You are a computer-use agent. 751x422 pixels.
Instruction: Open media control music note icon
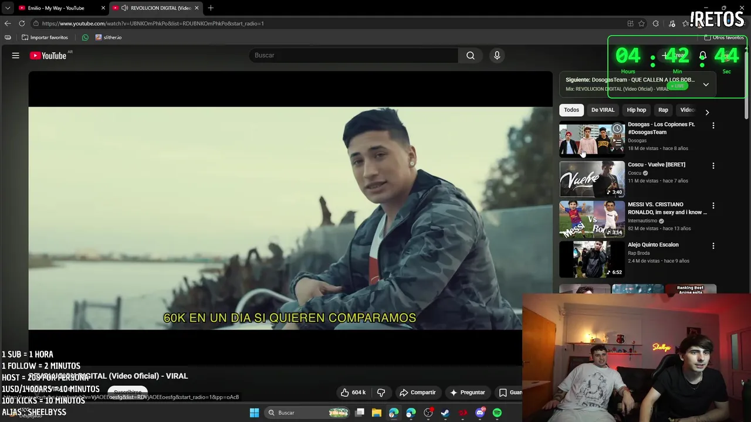click(672, 23)
